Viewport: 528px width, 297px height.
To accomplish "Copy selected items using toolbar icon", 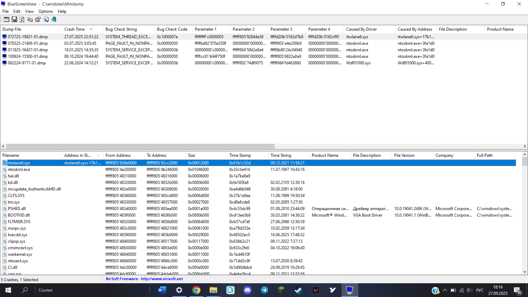I will tap(30, 20).
